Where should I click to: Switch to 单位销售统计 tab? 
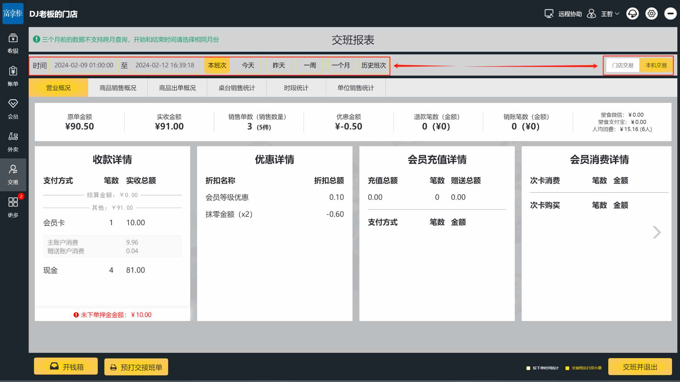pos(356,88)
